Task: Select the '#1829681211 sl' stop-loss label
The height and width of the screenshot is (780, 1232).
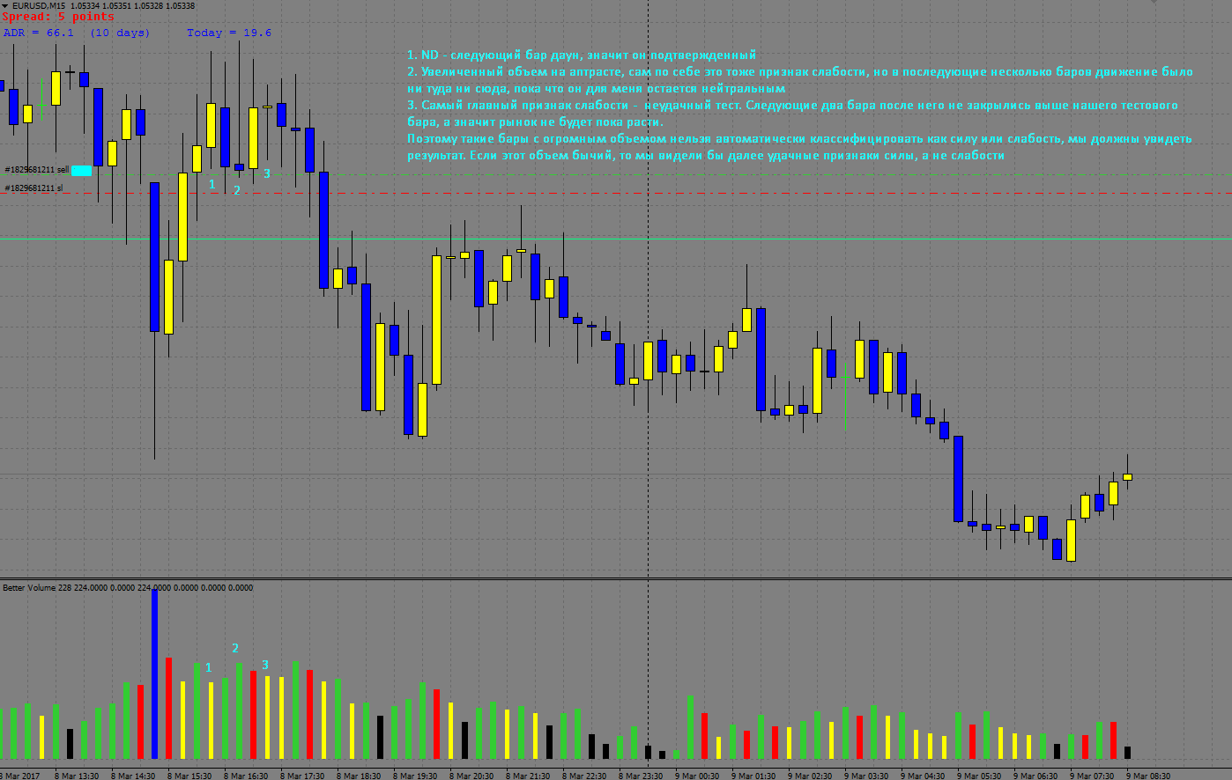Action: 33,188
